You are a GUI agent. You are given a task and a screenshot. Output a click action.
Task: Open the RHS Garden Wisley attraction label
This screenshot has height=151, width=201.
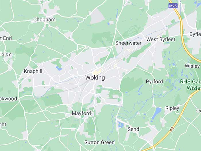point(190,85)
